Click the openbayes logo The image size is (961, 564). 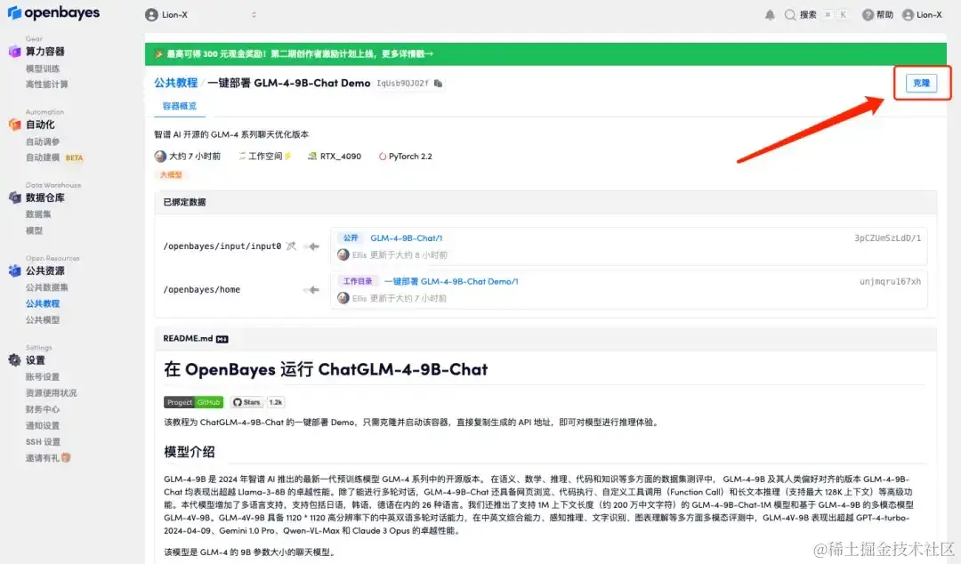(53, 12)
